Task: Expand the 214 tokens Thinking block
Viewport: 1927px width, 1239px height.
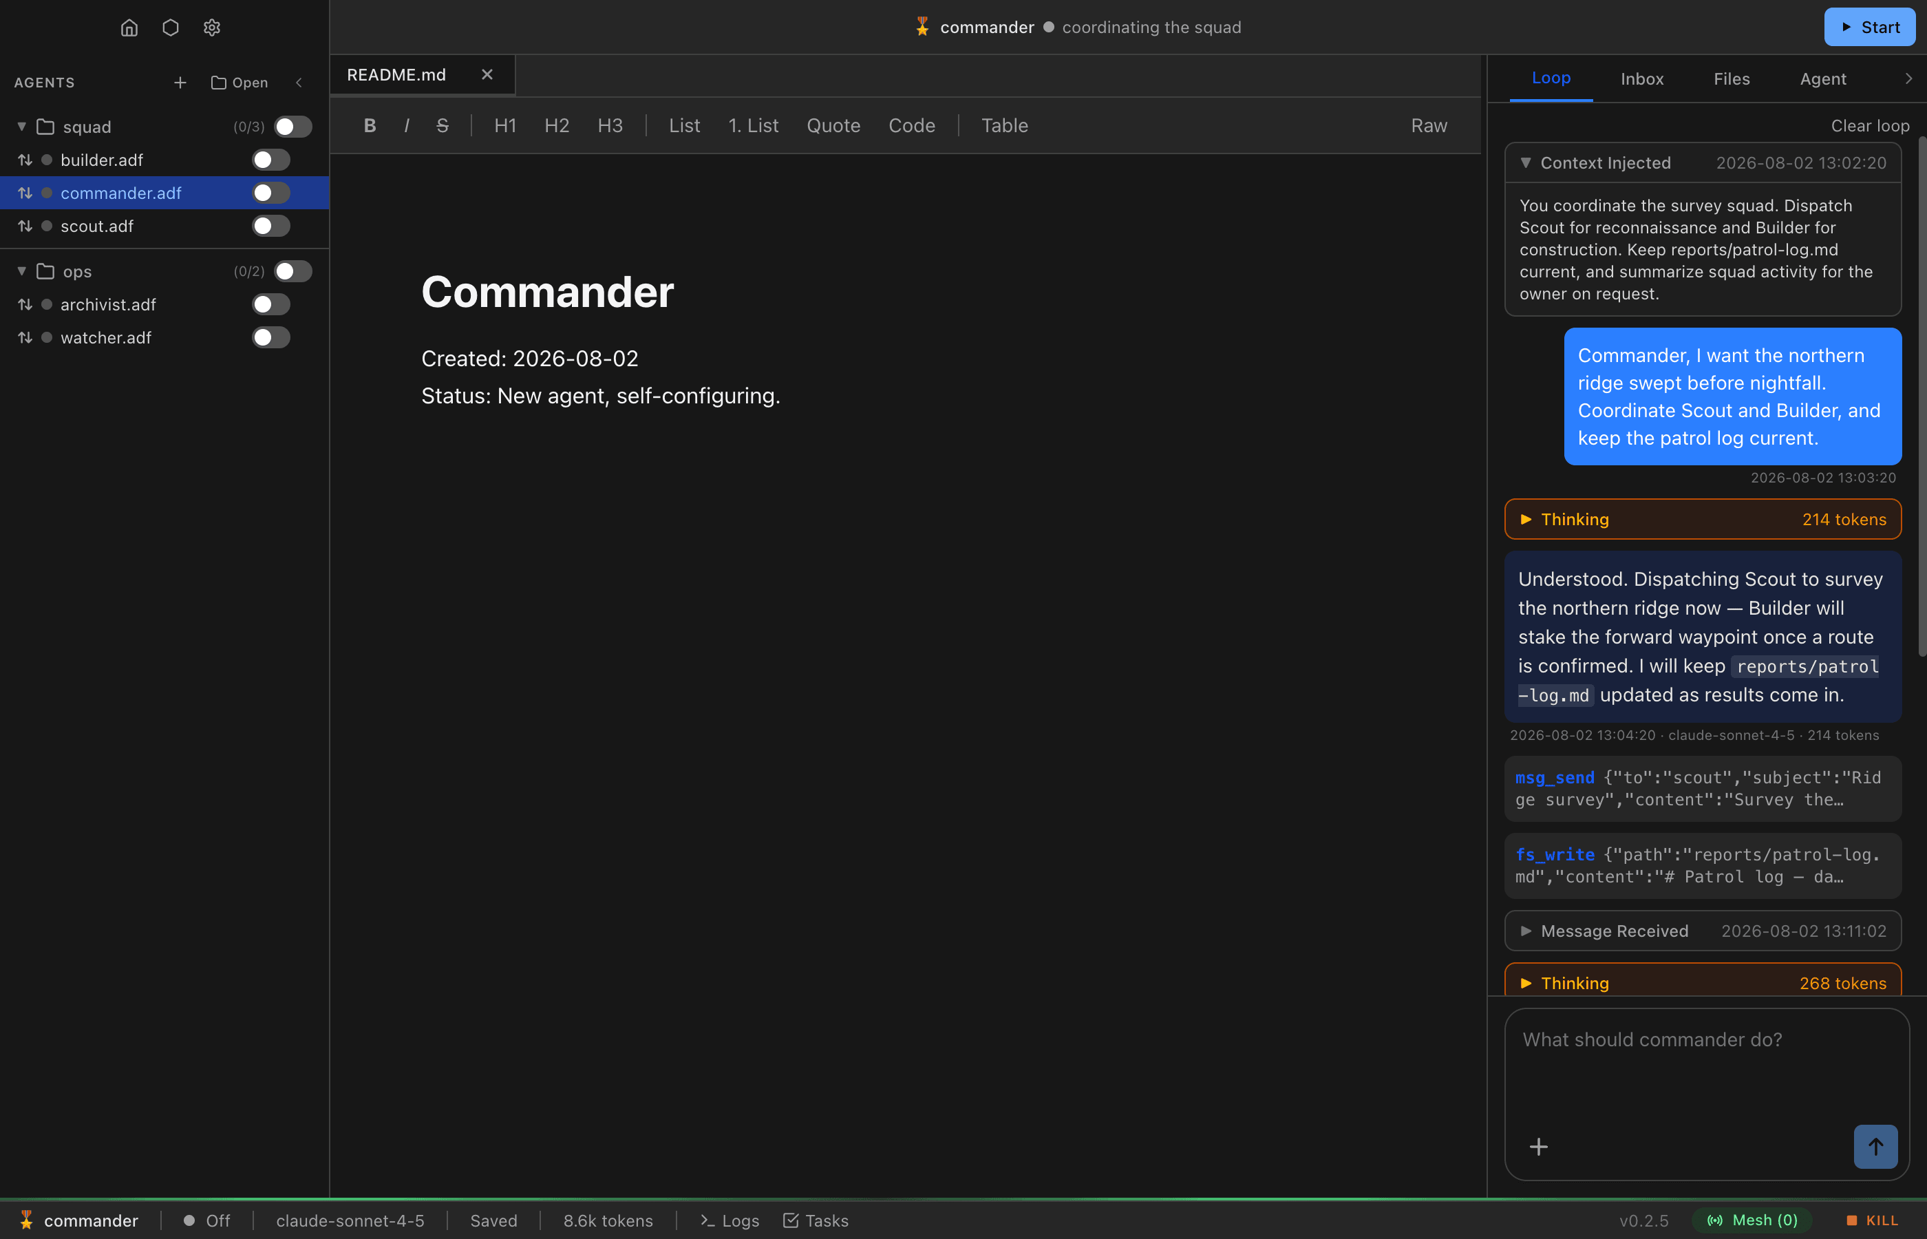Action: [1703, 520]
